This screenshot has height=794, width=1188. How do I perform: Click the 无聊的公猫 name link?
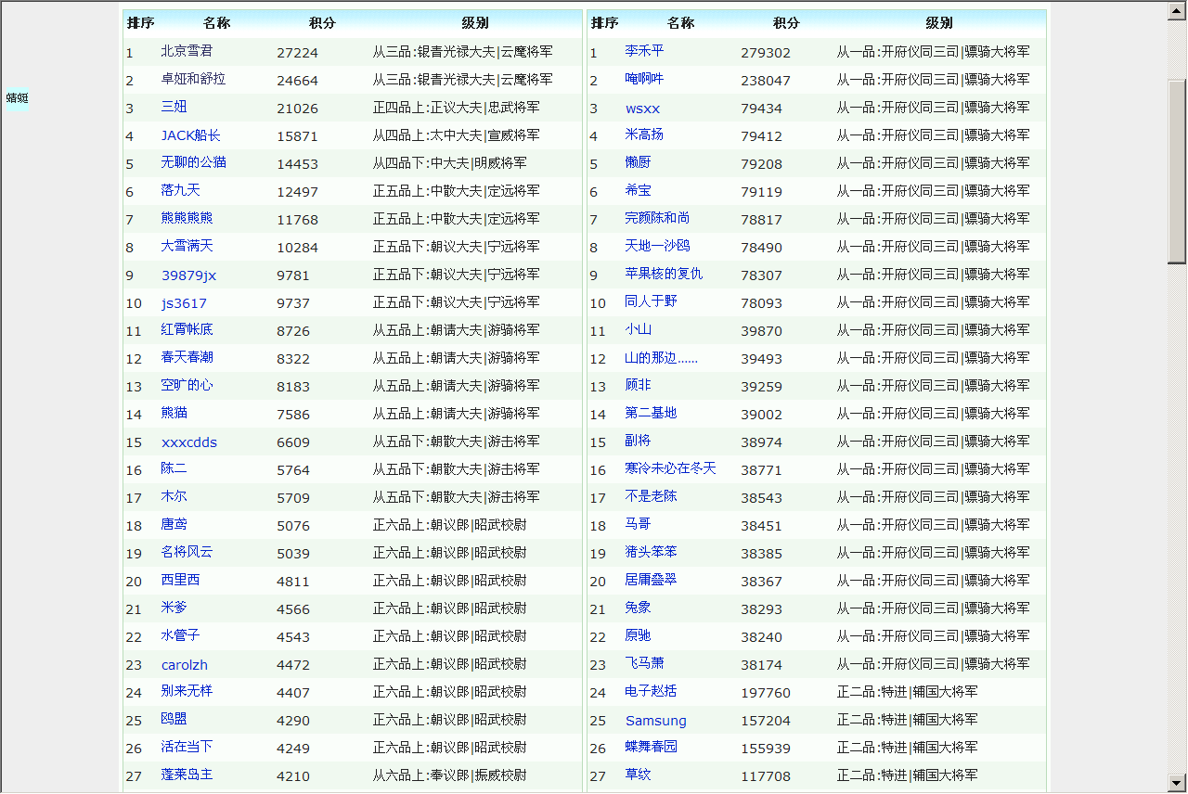click(194, 162)
